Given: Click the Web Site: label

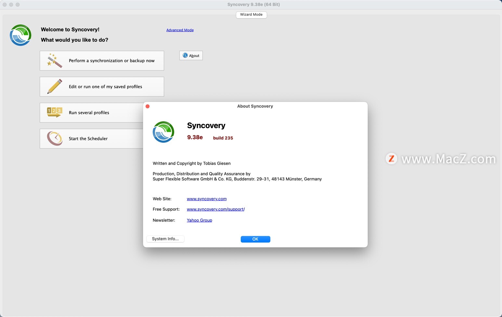Looking at the screenshot, I should (162, 199).
